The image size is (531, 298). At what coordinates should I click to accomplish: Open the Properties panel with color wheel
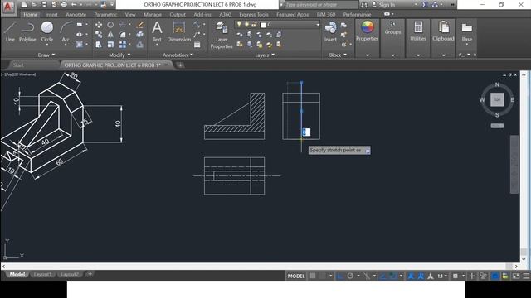click(x=367, y=31)
